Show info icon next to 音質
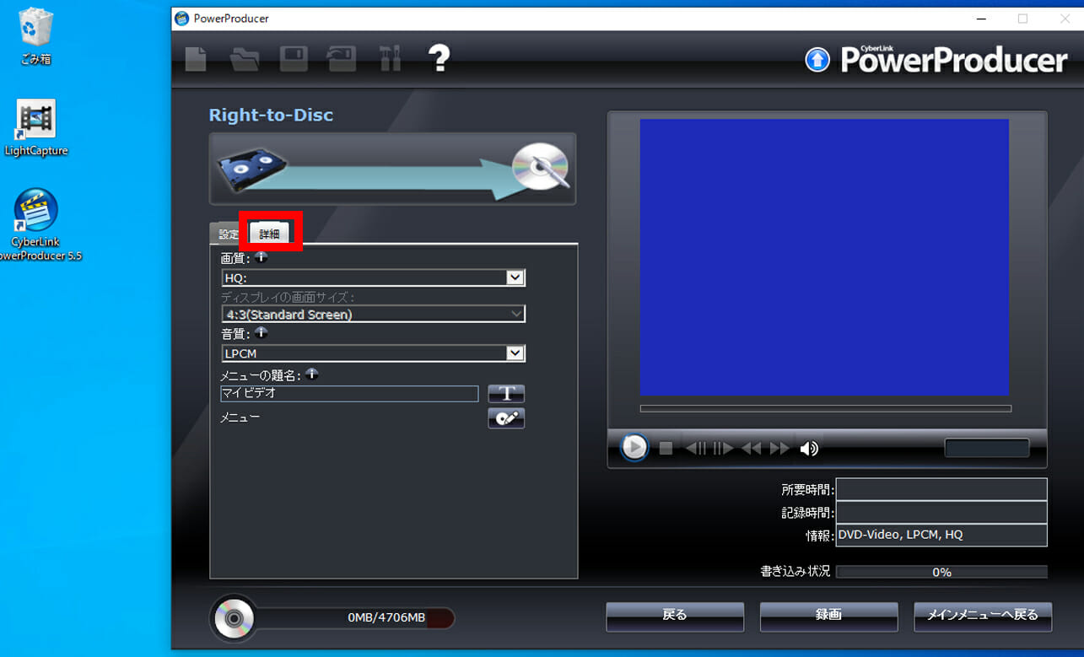 coord(261,332)
